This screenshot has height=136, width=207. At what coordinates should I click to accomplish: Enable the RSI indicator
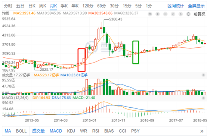pos(96,131)
